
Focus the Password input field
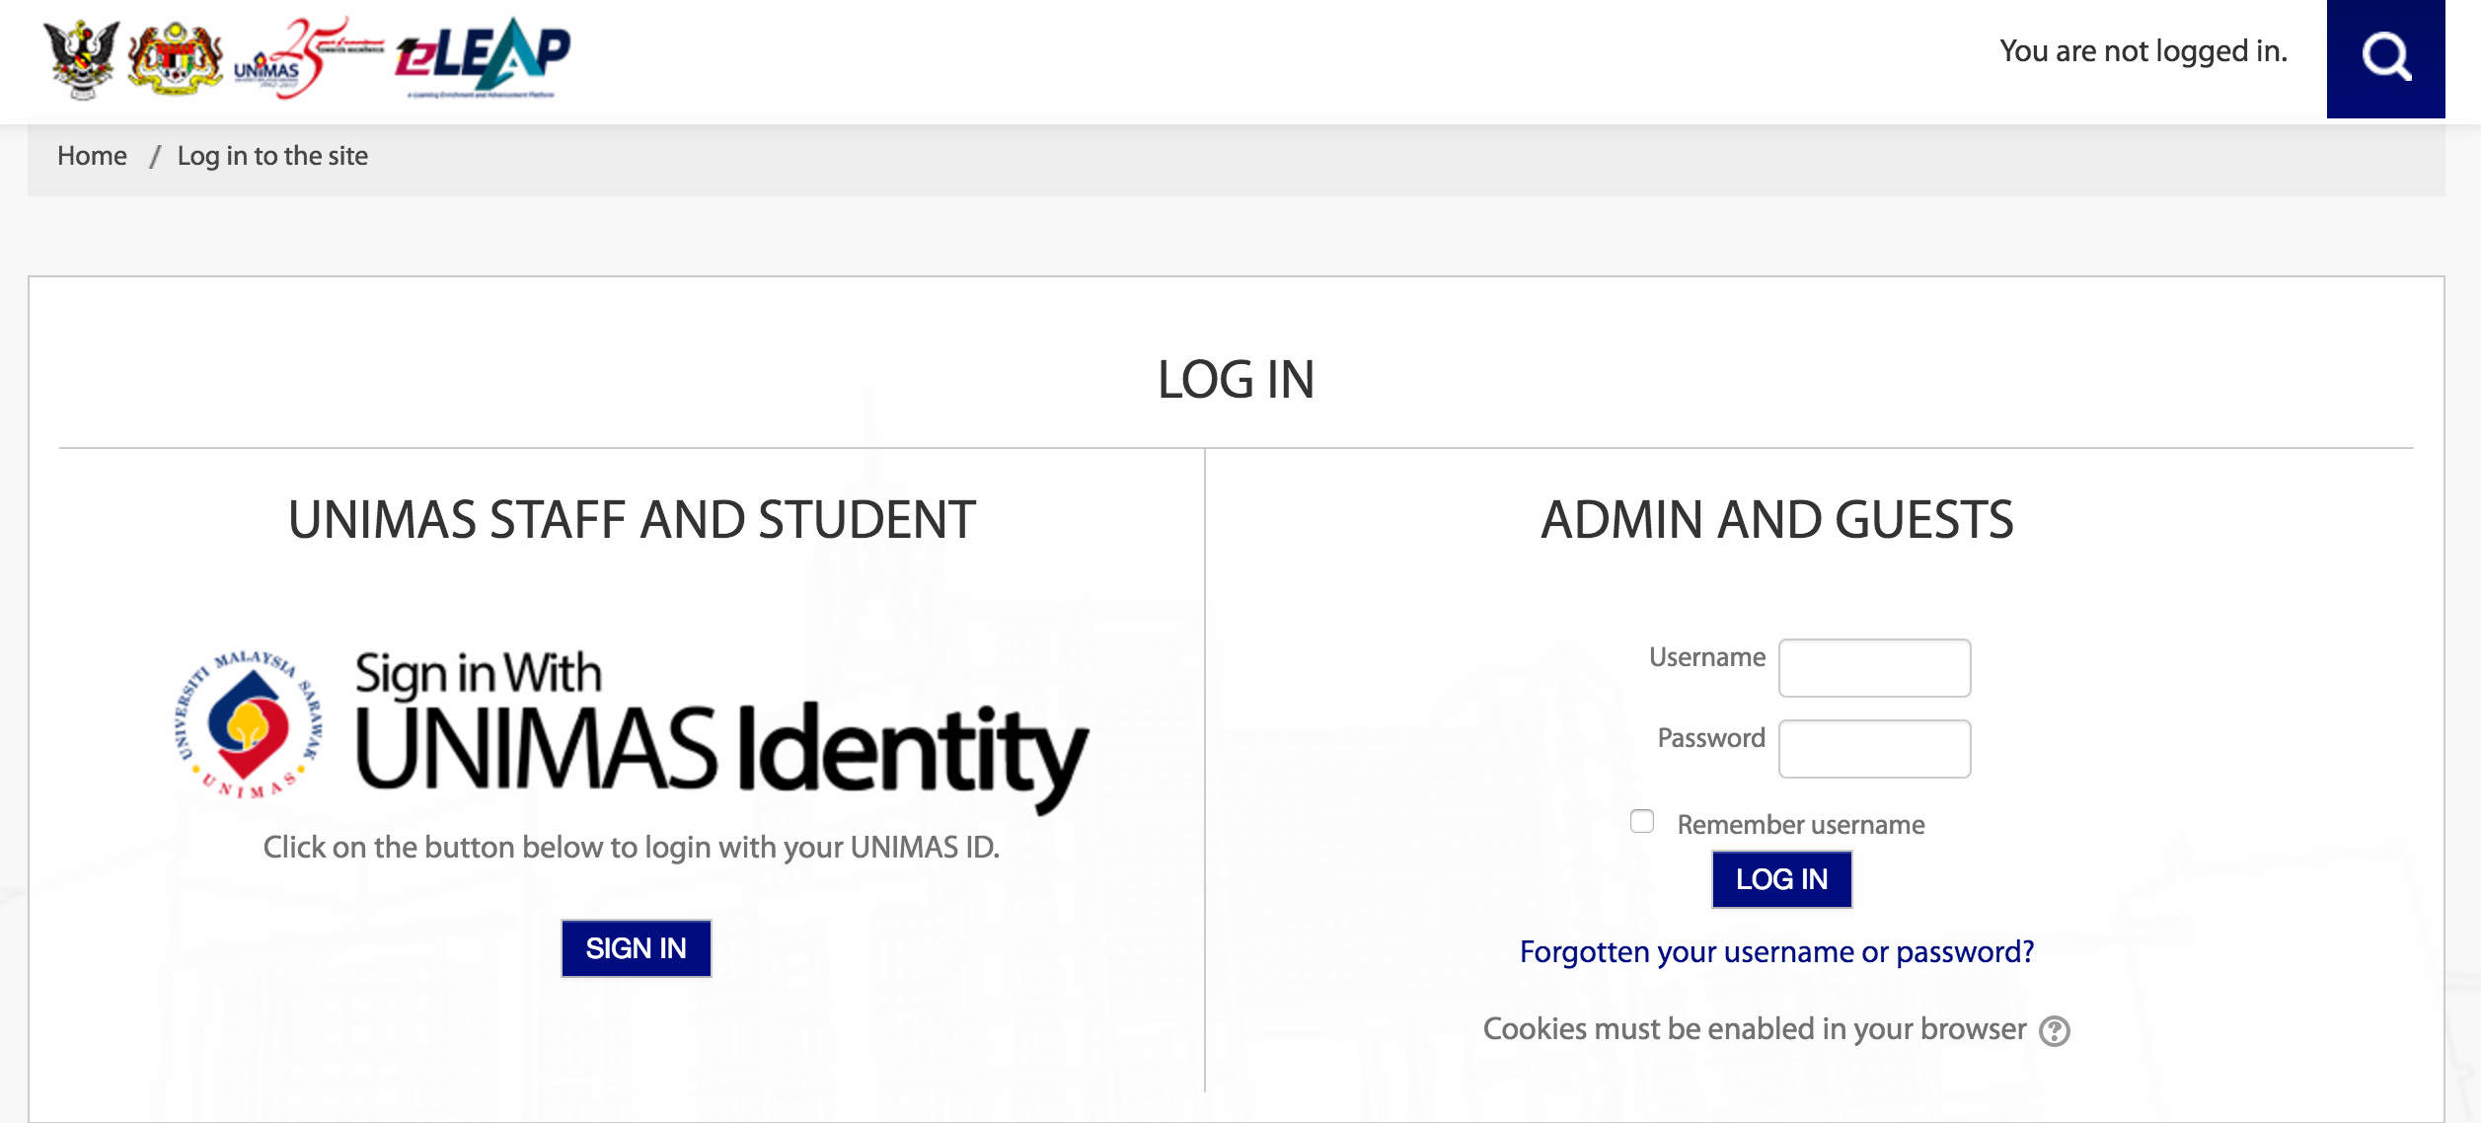(x=1874, y=749)
